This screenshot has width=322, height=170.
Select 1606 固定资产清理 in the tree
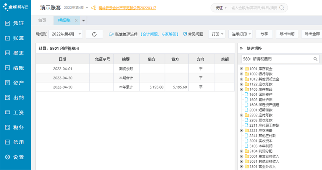pos(264,105)
